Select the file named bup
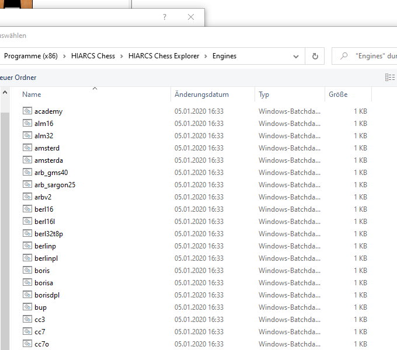Viewport: 397px width, 350px height. point(40,307)
